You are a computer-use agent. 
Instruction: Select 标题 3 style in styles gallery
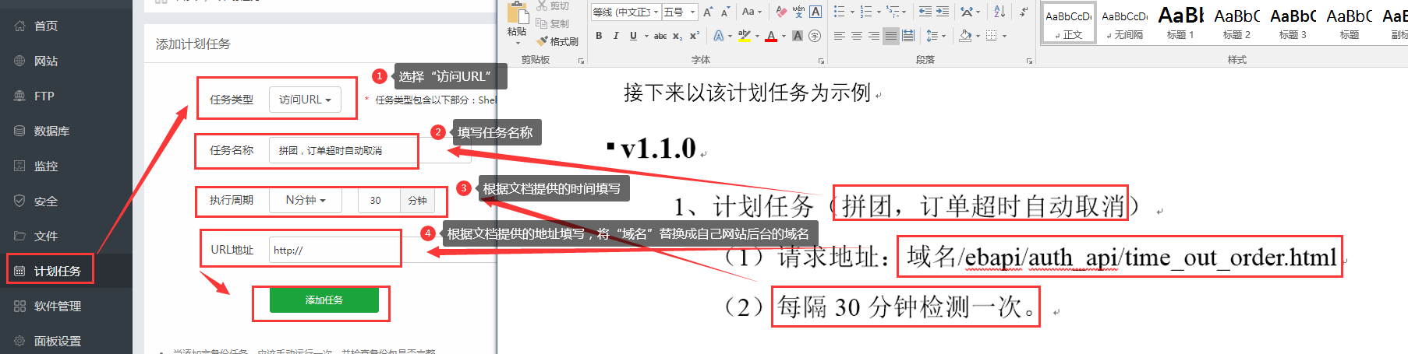(1293, 24)
